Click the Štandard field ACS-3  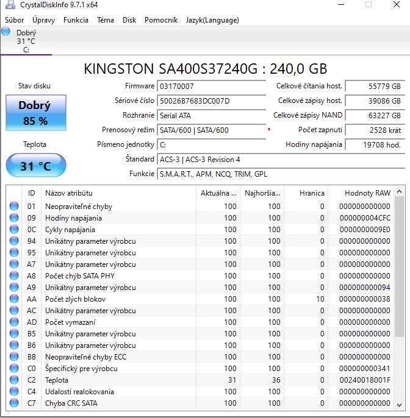coord(281,160)
